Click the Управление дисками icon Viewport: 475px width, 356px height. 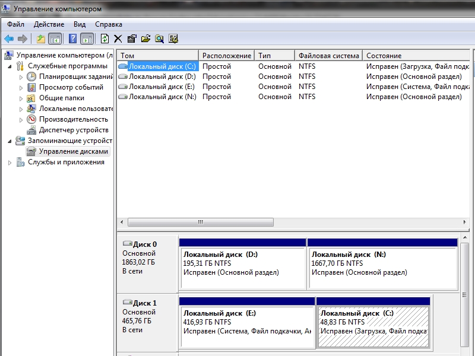(31, 151)
